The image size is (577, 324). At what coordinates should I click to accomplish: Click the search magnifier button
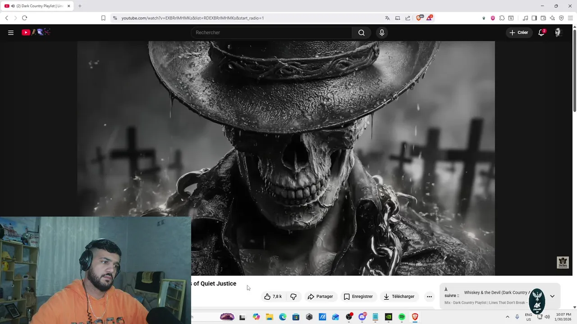click(x=362, y=32)
